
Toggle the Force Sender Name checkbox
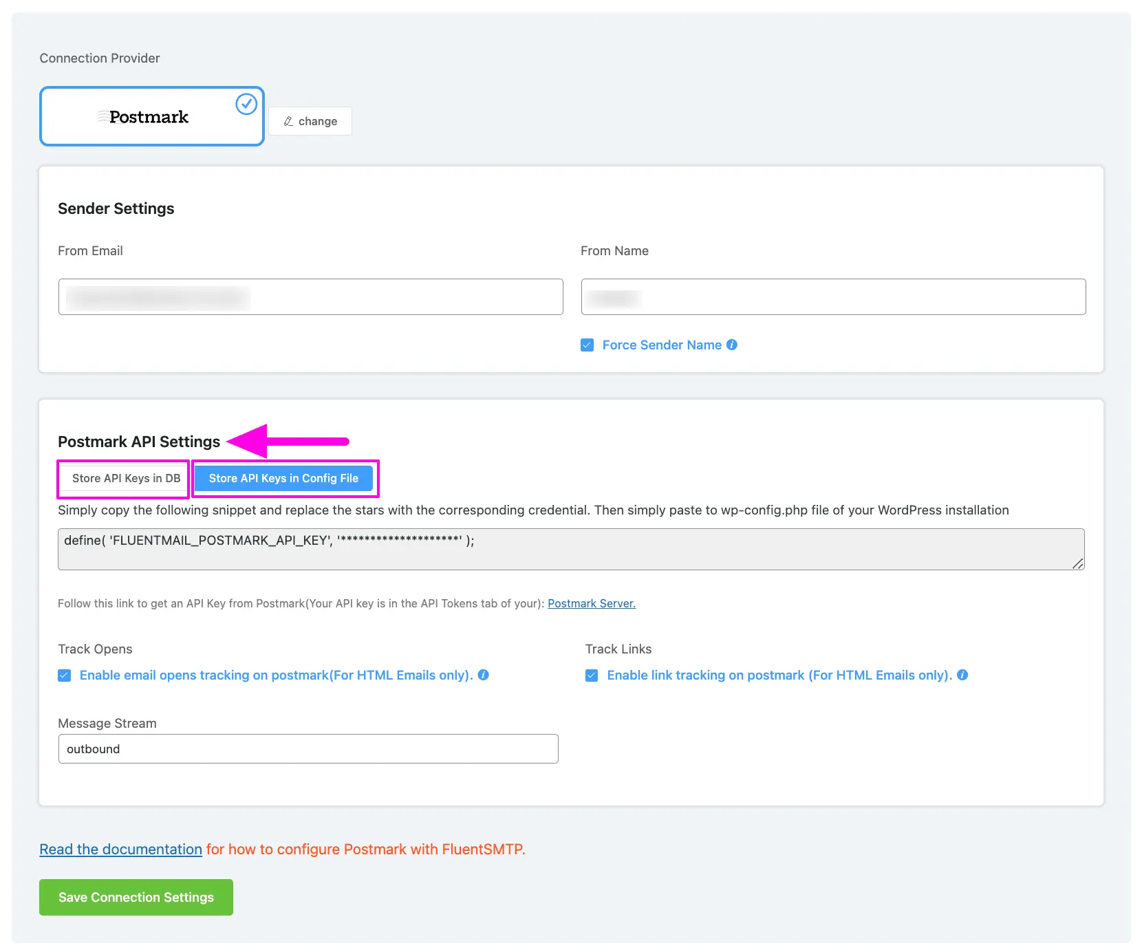587,345
